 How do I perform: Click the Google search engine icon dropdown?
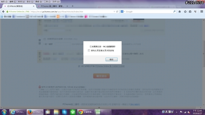coord(123,11)
